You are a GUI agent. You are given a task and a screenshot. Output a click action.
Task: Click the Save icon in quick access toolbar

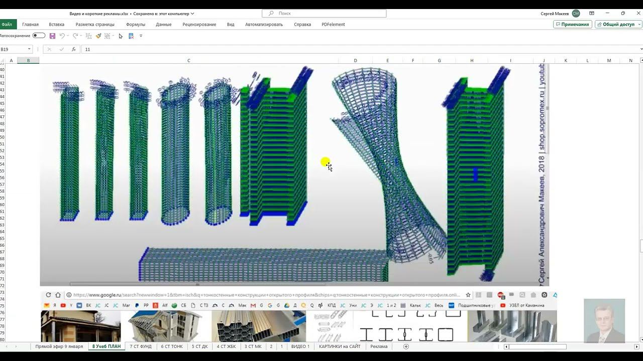click(52, 36)
